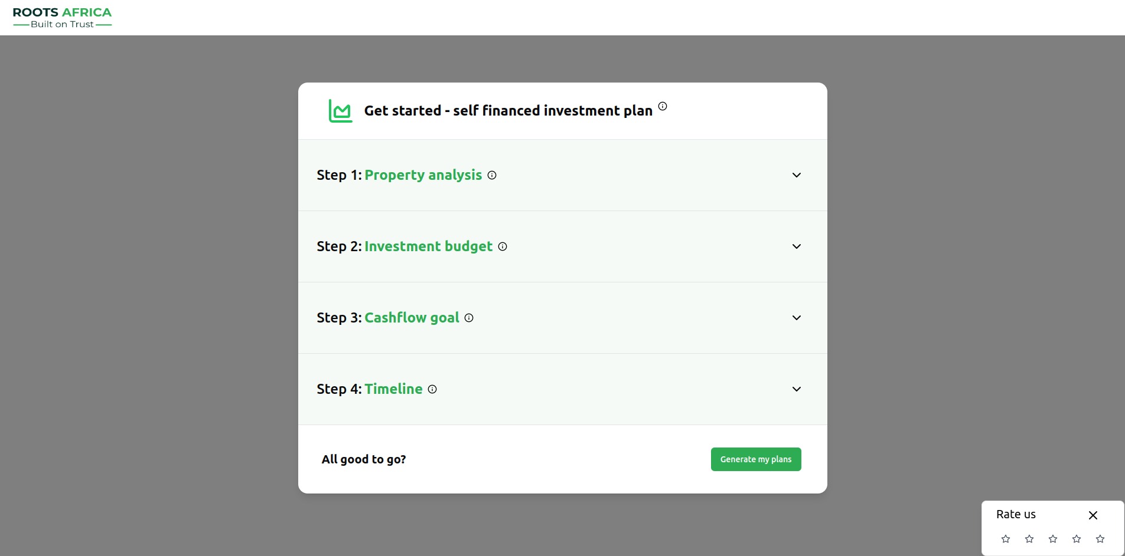This screenshot has width=1125, height=556.
Task: Click the info icon next to Investment budget
Action: pos(502,246)
